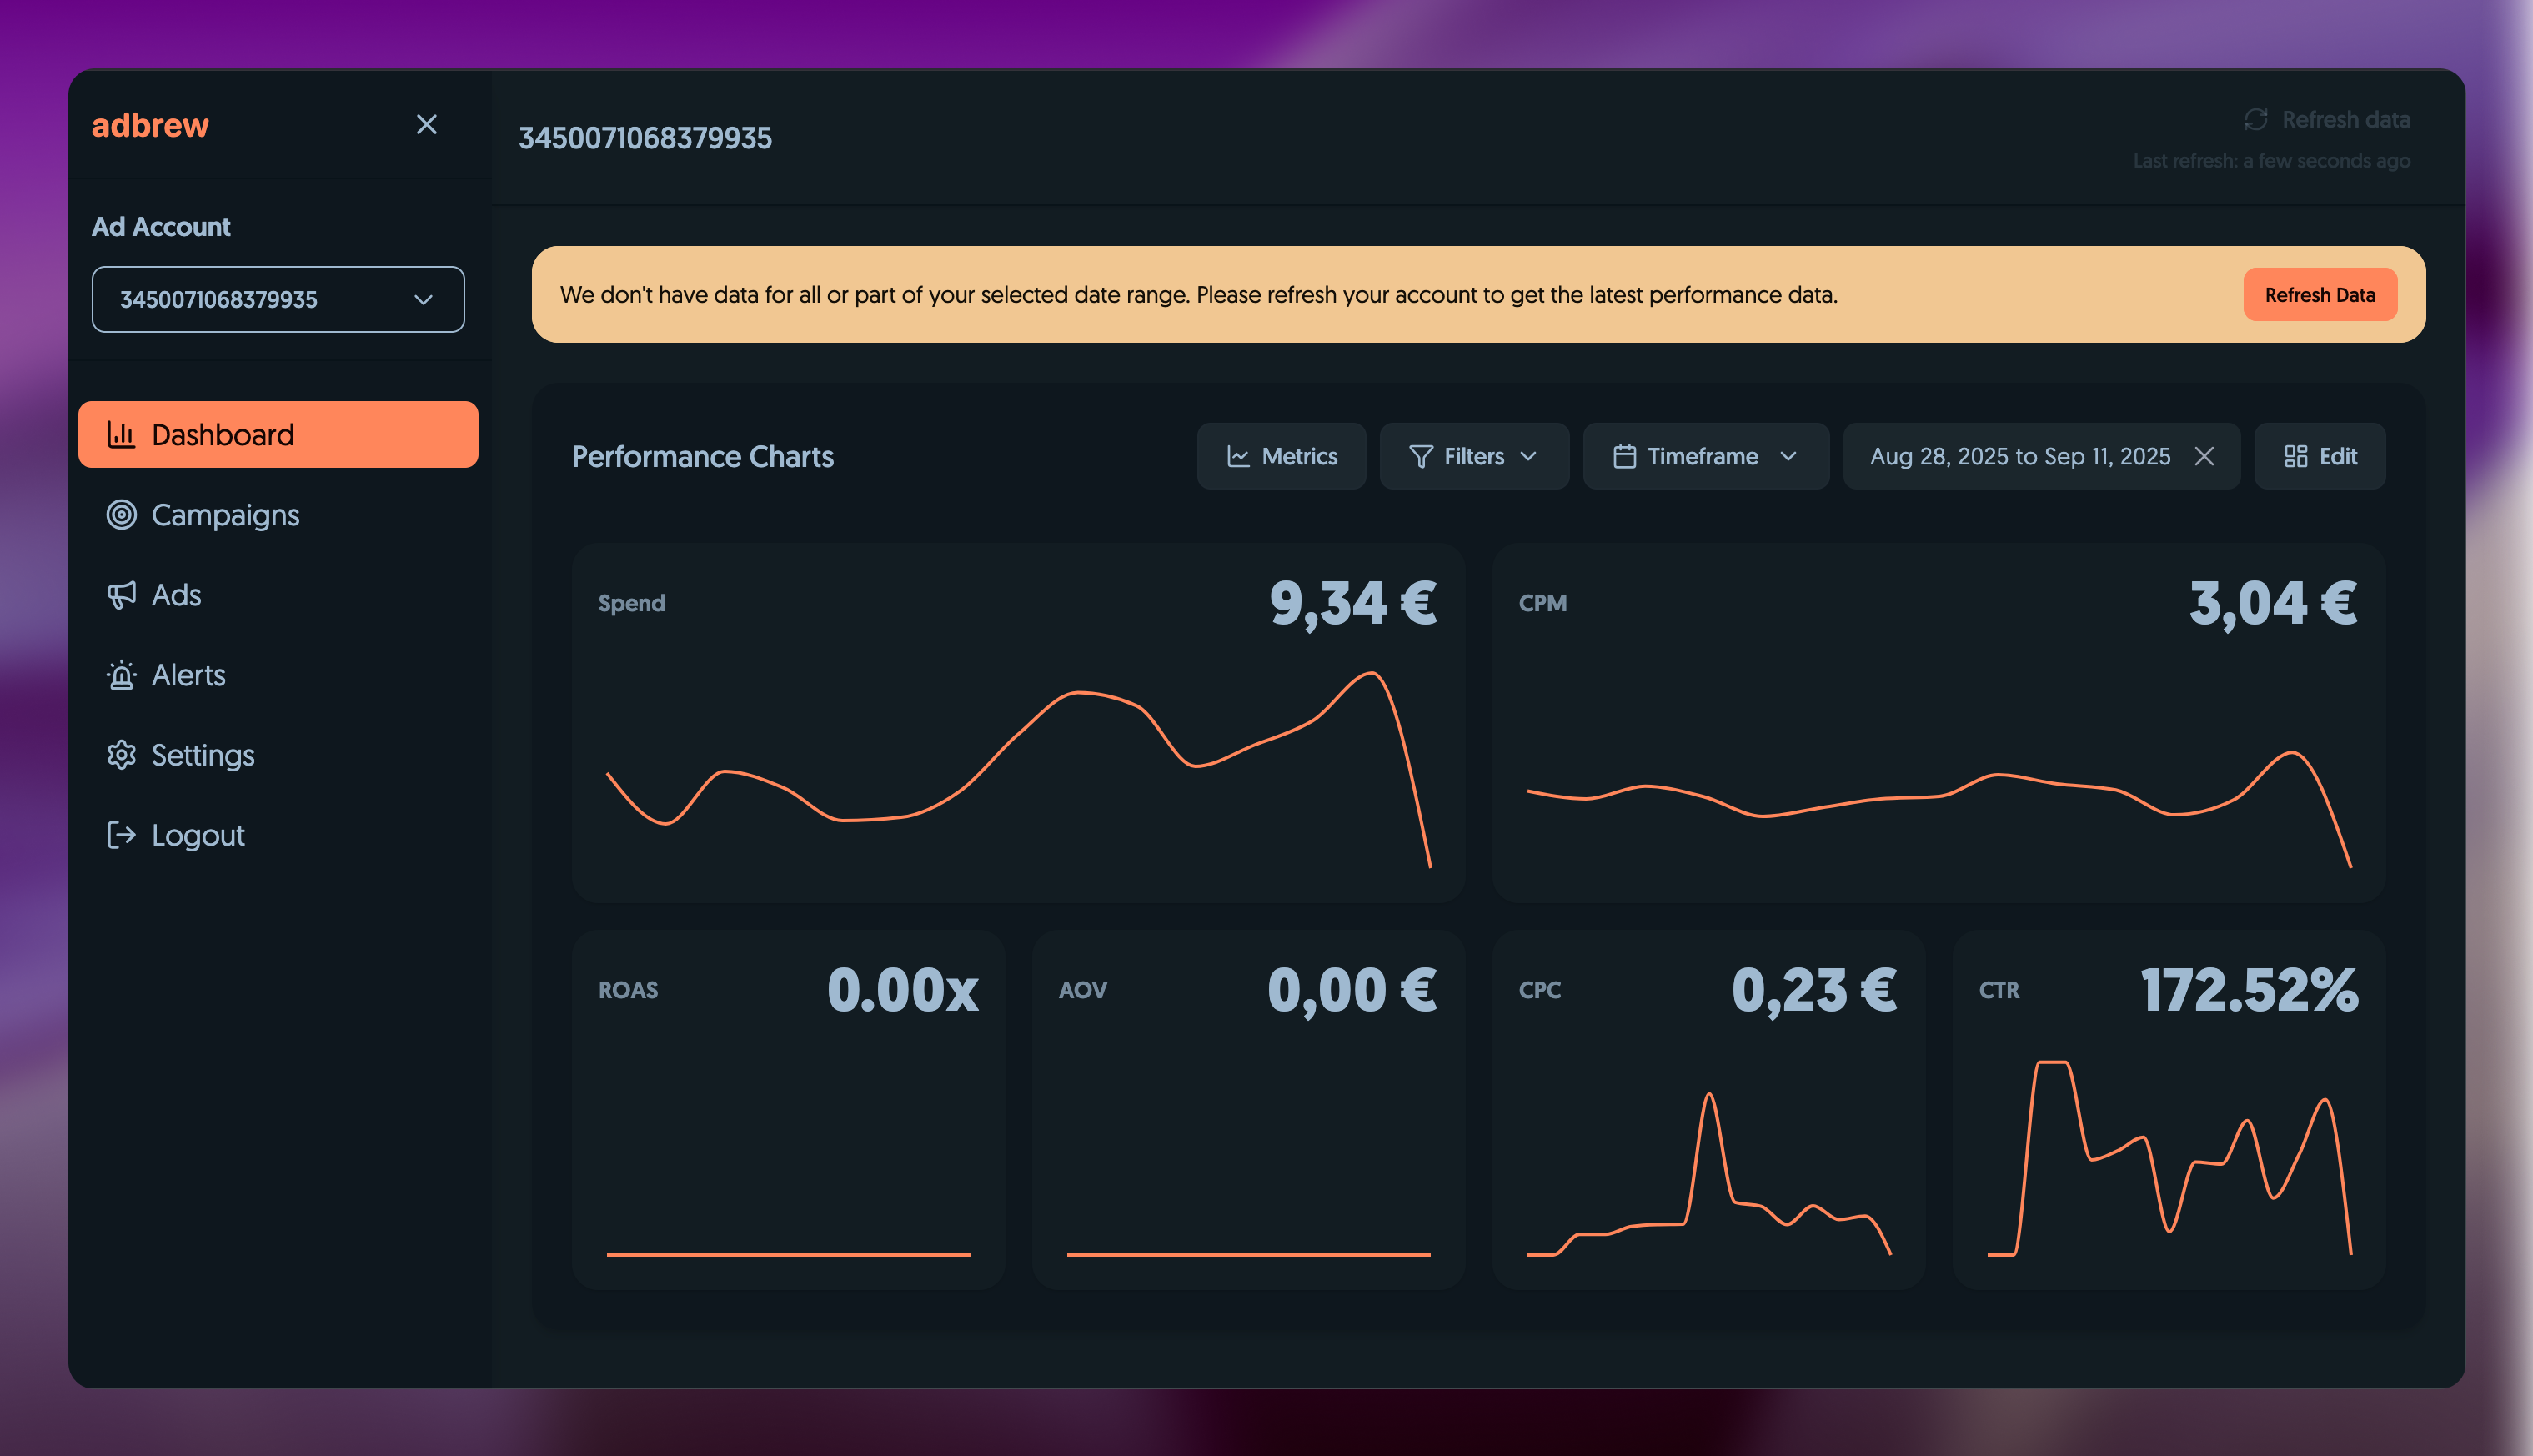Close the sidebar with the X icon
Viewport: 2533px width, 1456px height.
click(427, 124)
